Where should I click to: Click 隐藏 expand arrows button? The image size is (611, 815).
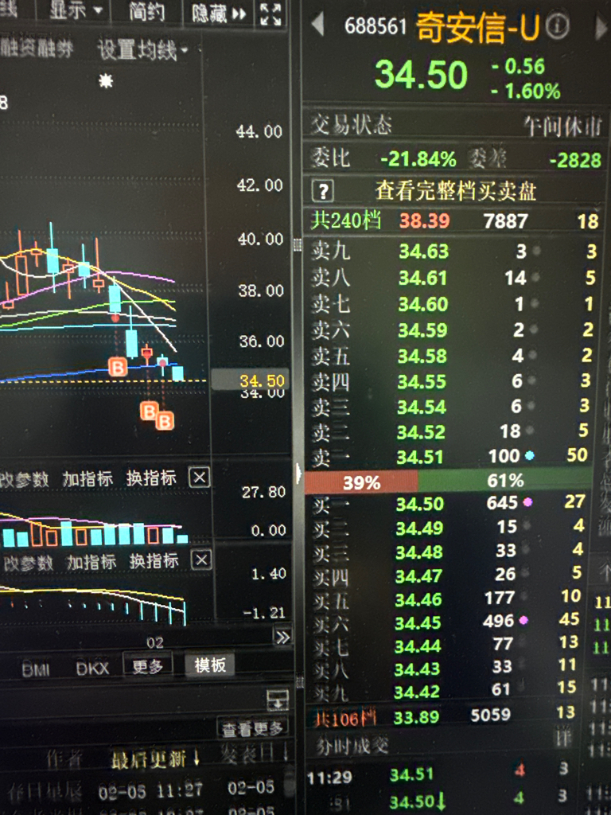click(x=218, y=13)
